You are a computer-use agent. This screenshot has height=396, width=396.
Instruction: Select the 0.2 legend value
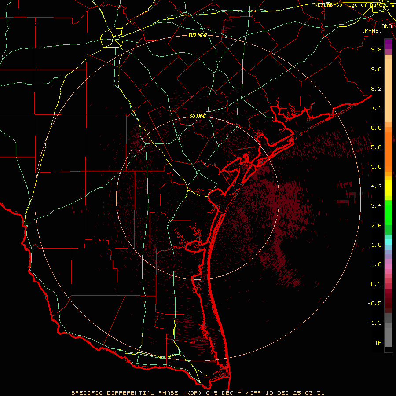coord(376,284)
